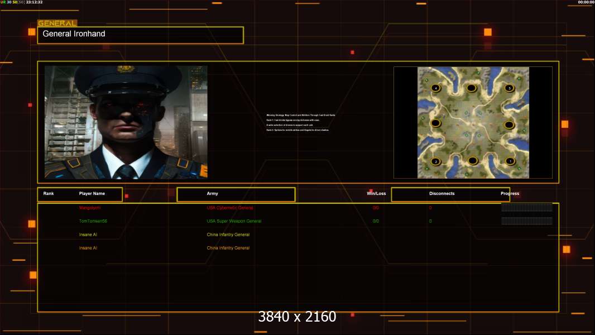Click the USA Super Weapon General entry
The image size is (595, 335).
(234, 221)
